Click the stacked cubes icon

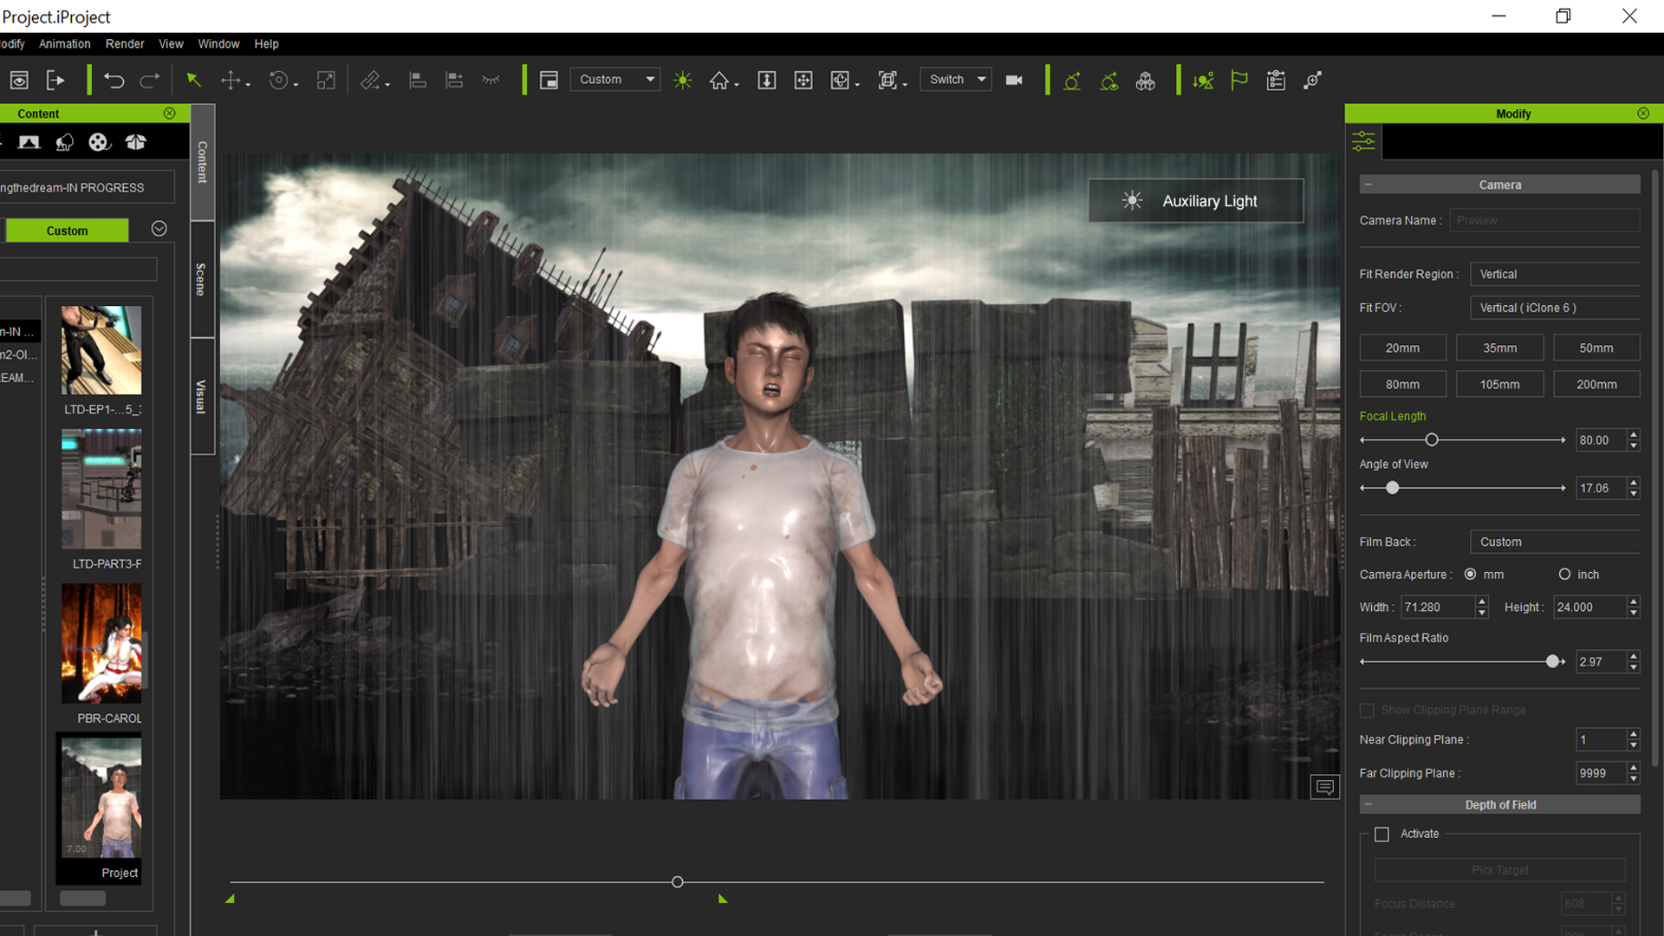[1146, 81]
